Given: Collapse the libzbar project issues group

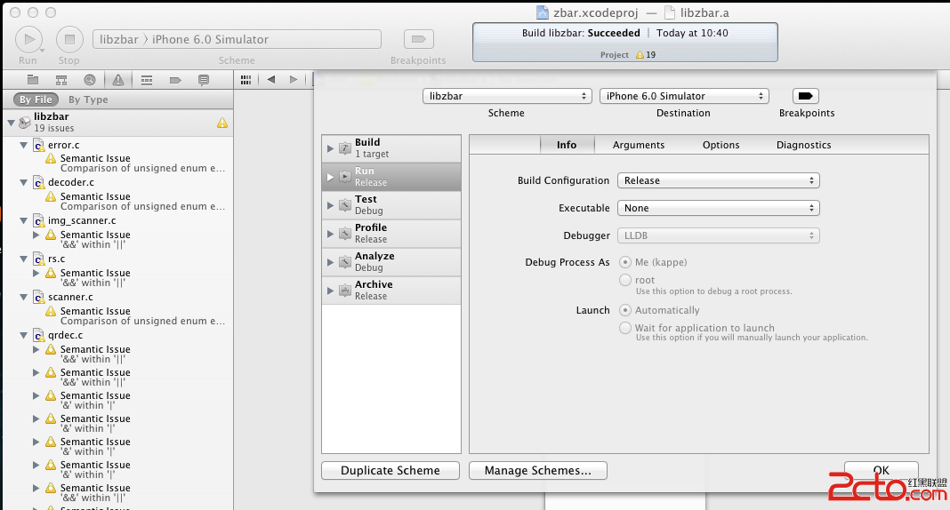Looking at the screenshot, I should tap(11, 123).
